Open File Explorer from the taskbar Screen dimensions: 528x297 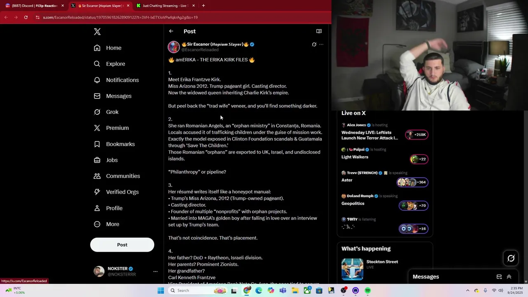click(295, 290)
